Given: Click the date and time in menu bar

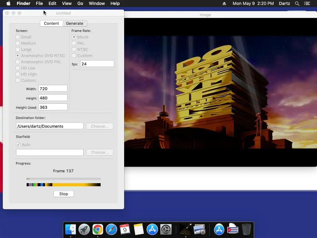Looking at the screenshot, I should pos(253,3).
